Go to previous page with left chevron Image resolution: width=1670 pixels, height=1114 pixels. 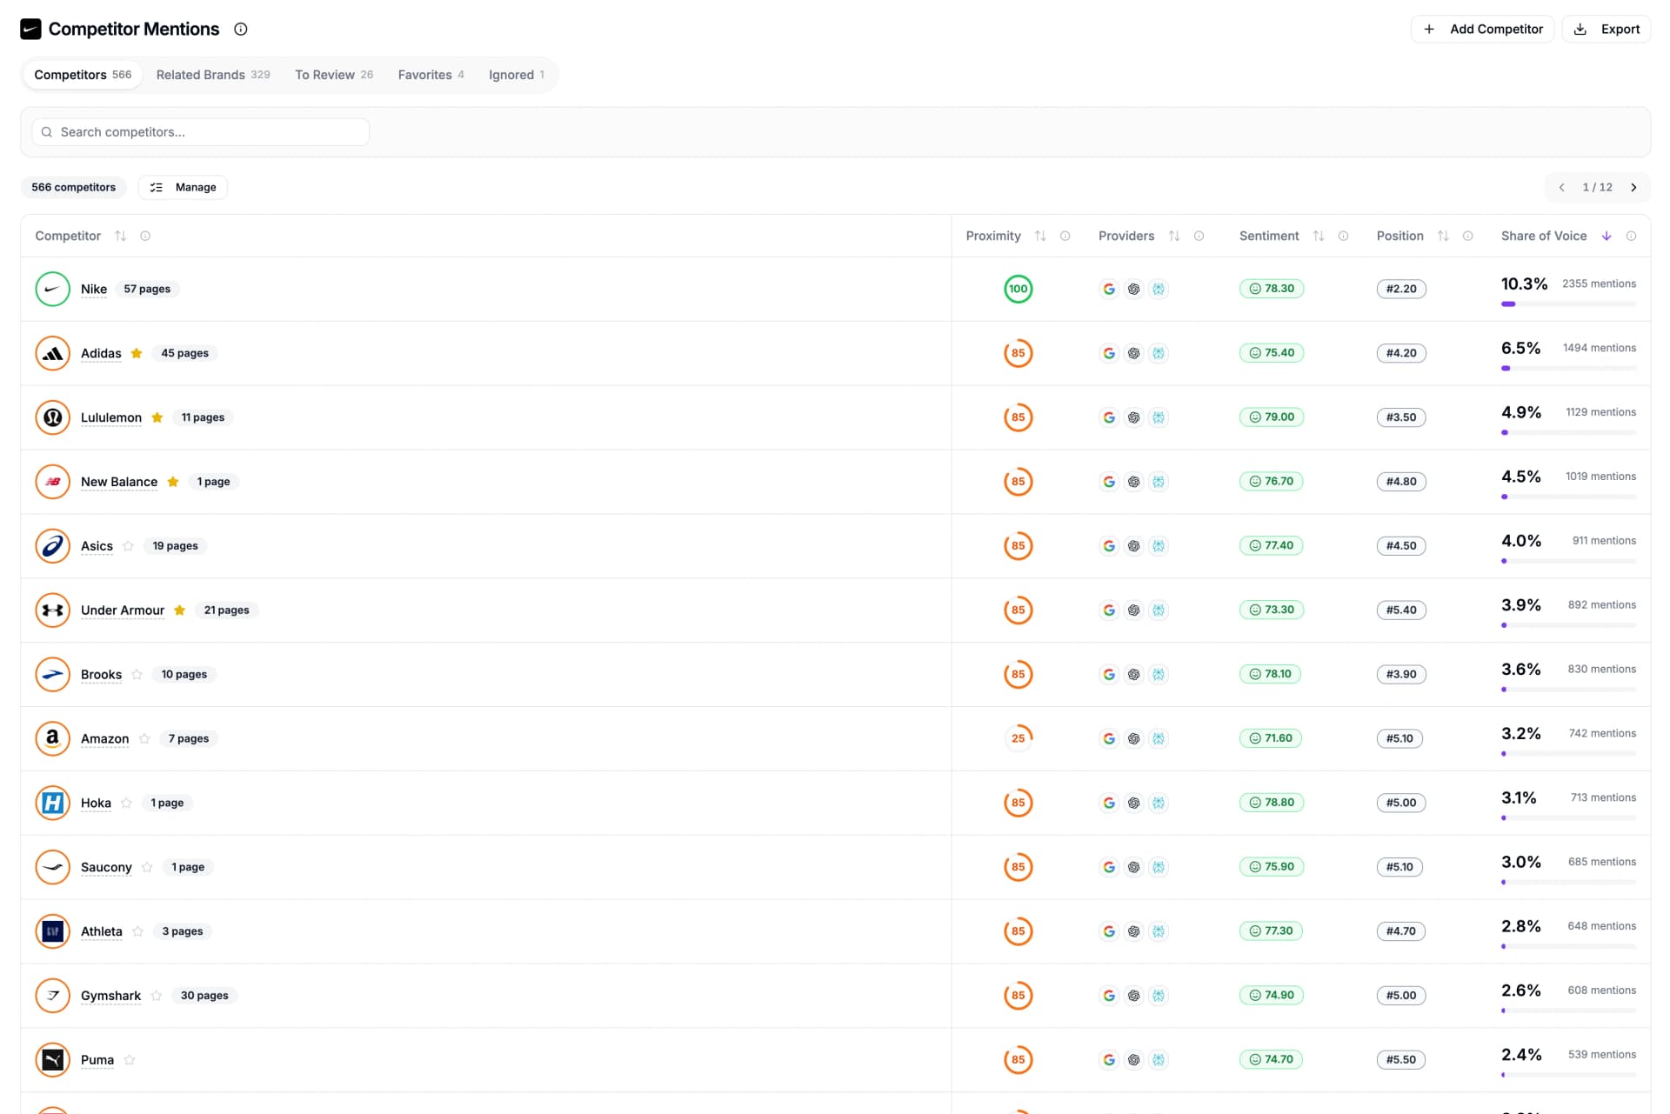coord(1561,187)
